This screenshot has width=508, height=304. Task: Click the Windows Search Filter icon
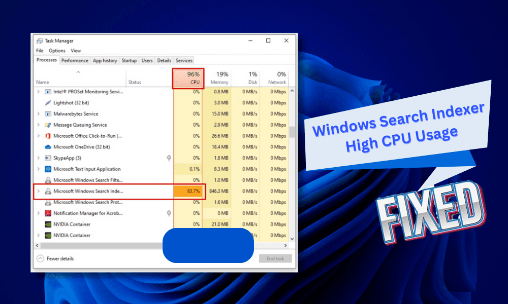[48, 180]
